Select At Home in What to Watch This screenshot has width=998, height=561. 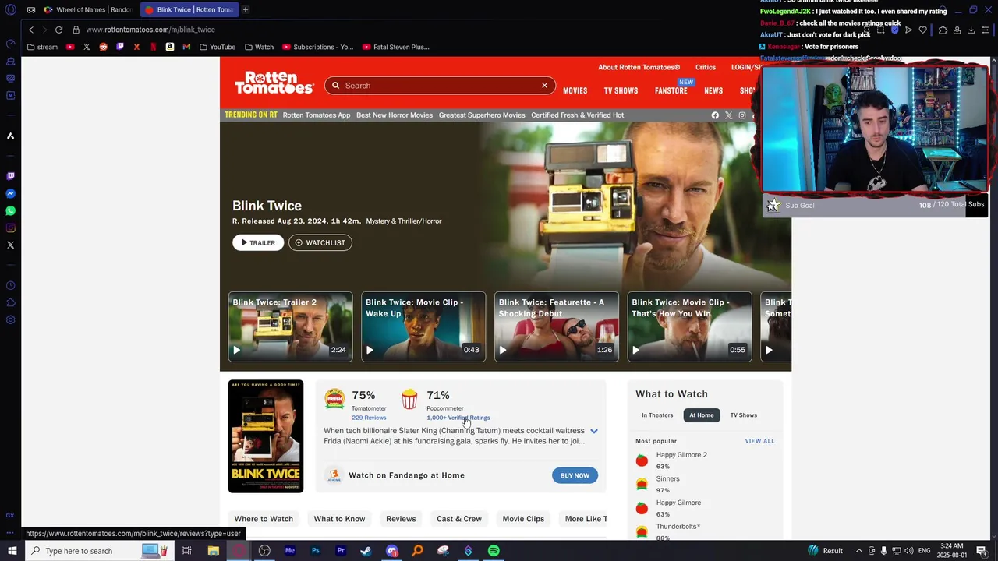point(701,415)
